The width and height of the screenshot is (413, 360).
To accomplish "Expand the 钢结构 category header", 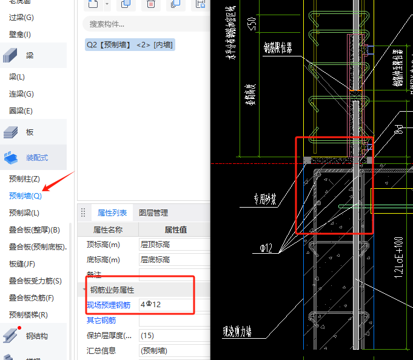I will coord(33,336).
